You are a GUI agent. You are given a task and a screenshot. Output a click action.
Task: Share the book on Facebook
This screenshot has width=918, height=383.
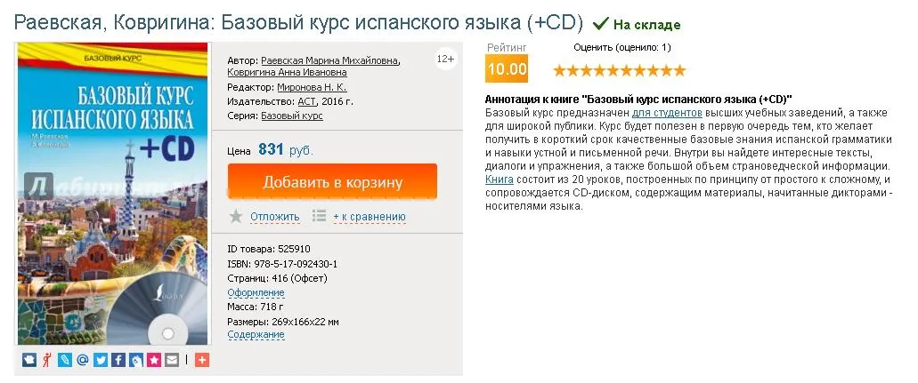118,360
